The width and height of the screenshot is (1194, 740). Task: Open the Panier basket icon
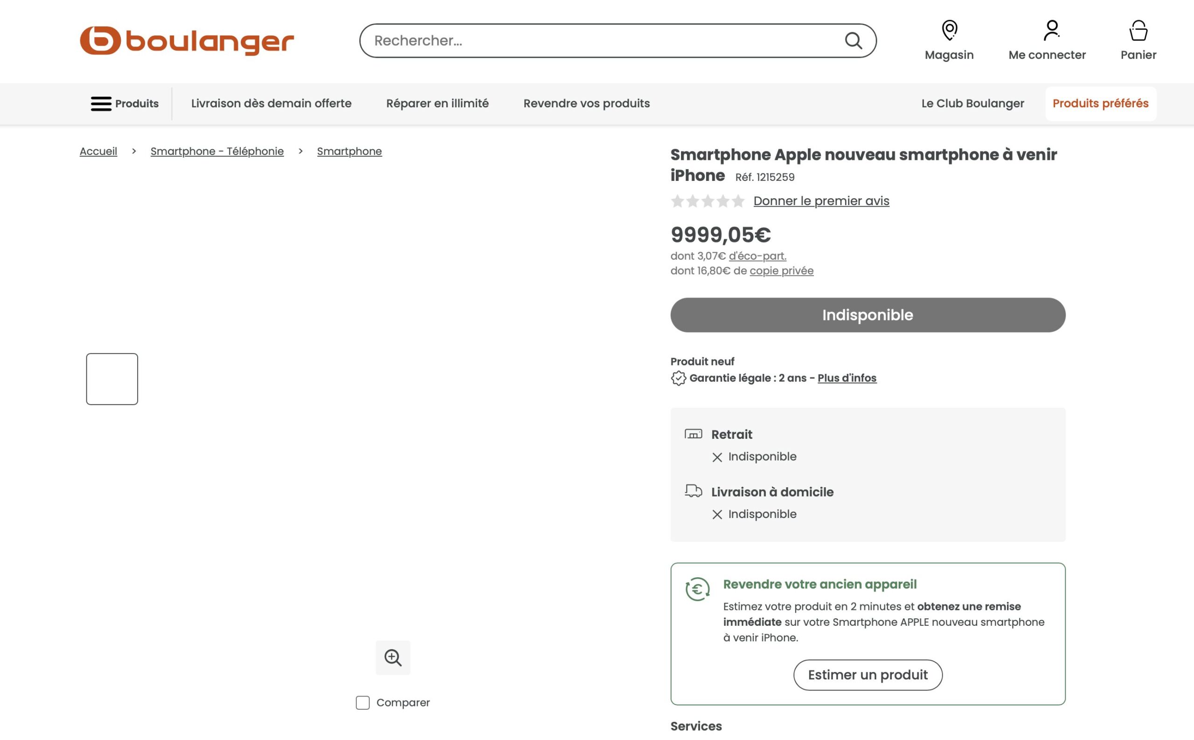[1138, 30]
